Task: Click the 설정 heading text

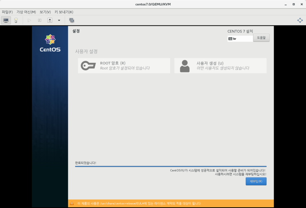Action: [76, 31]
